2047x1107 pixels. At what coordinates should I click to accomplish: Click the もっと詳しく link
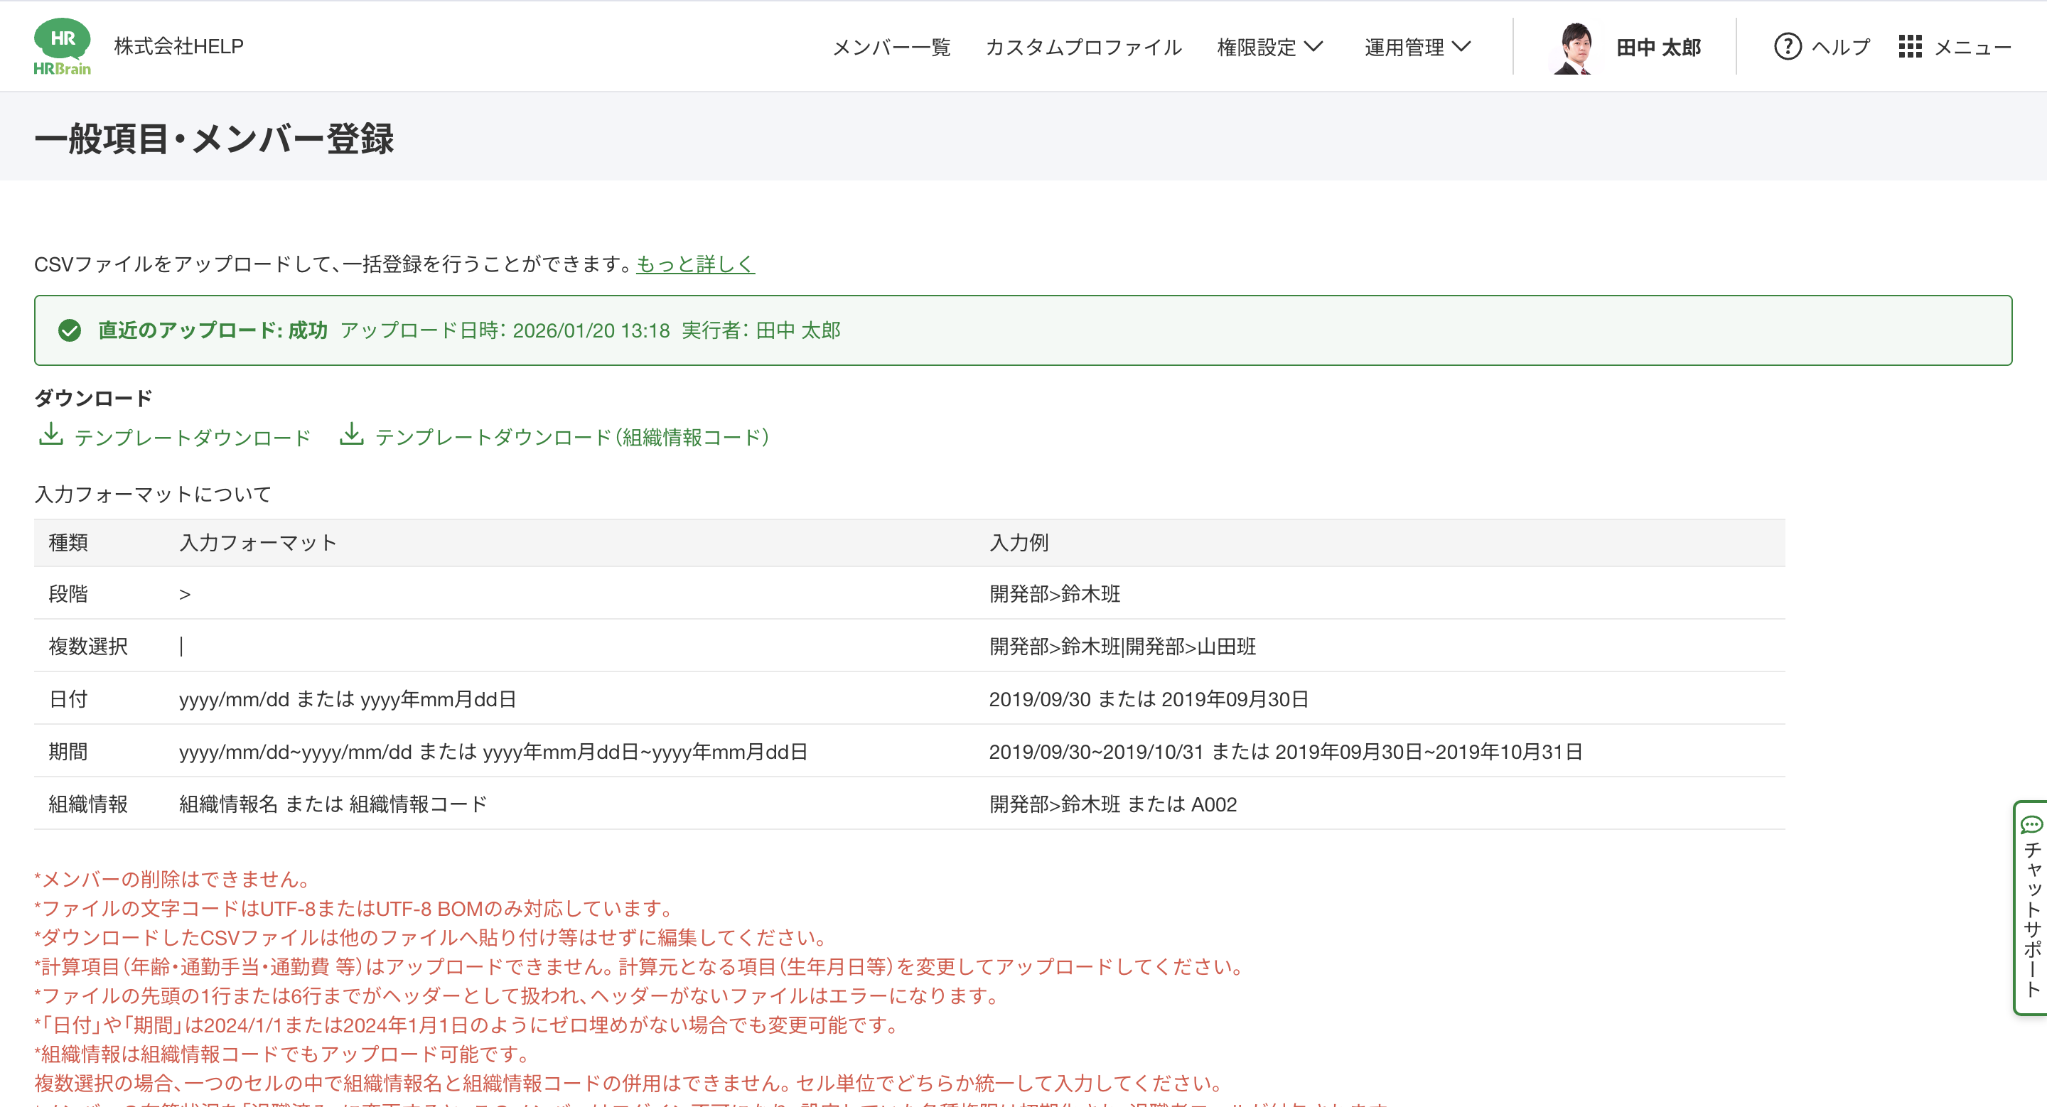694,264
